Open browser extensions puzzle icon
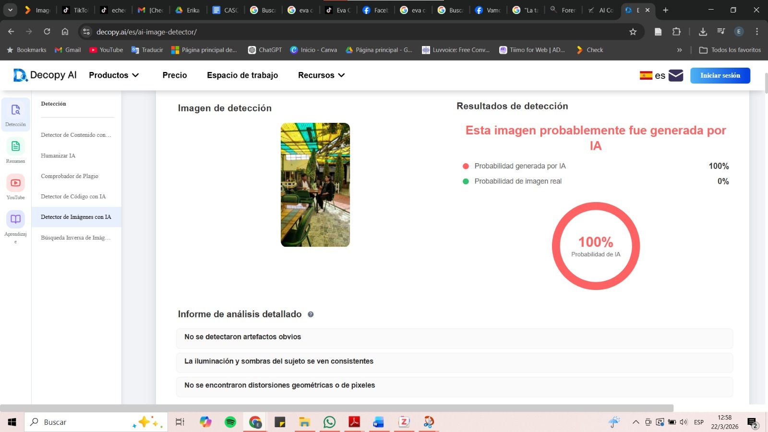 676,32
